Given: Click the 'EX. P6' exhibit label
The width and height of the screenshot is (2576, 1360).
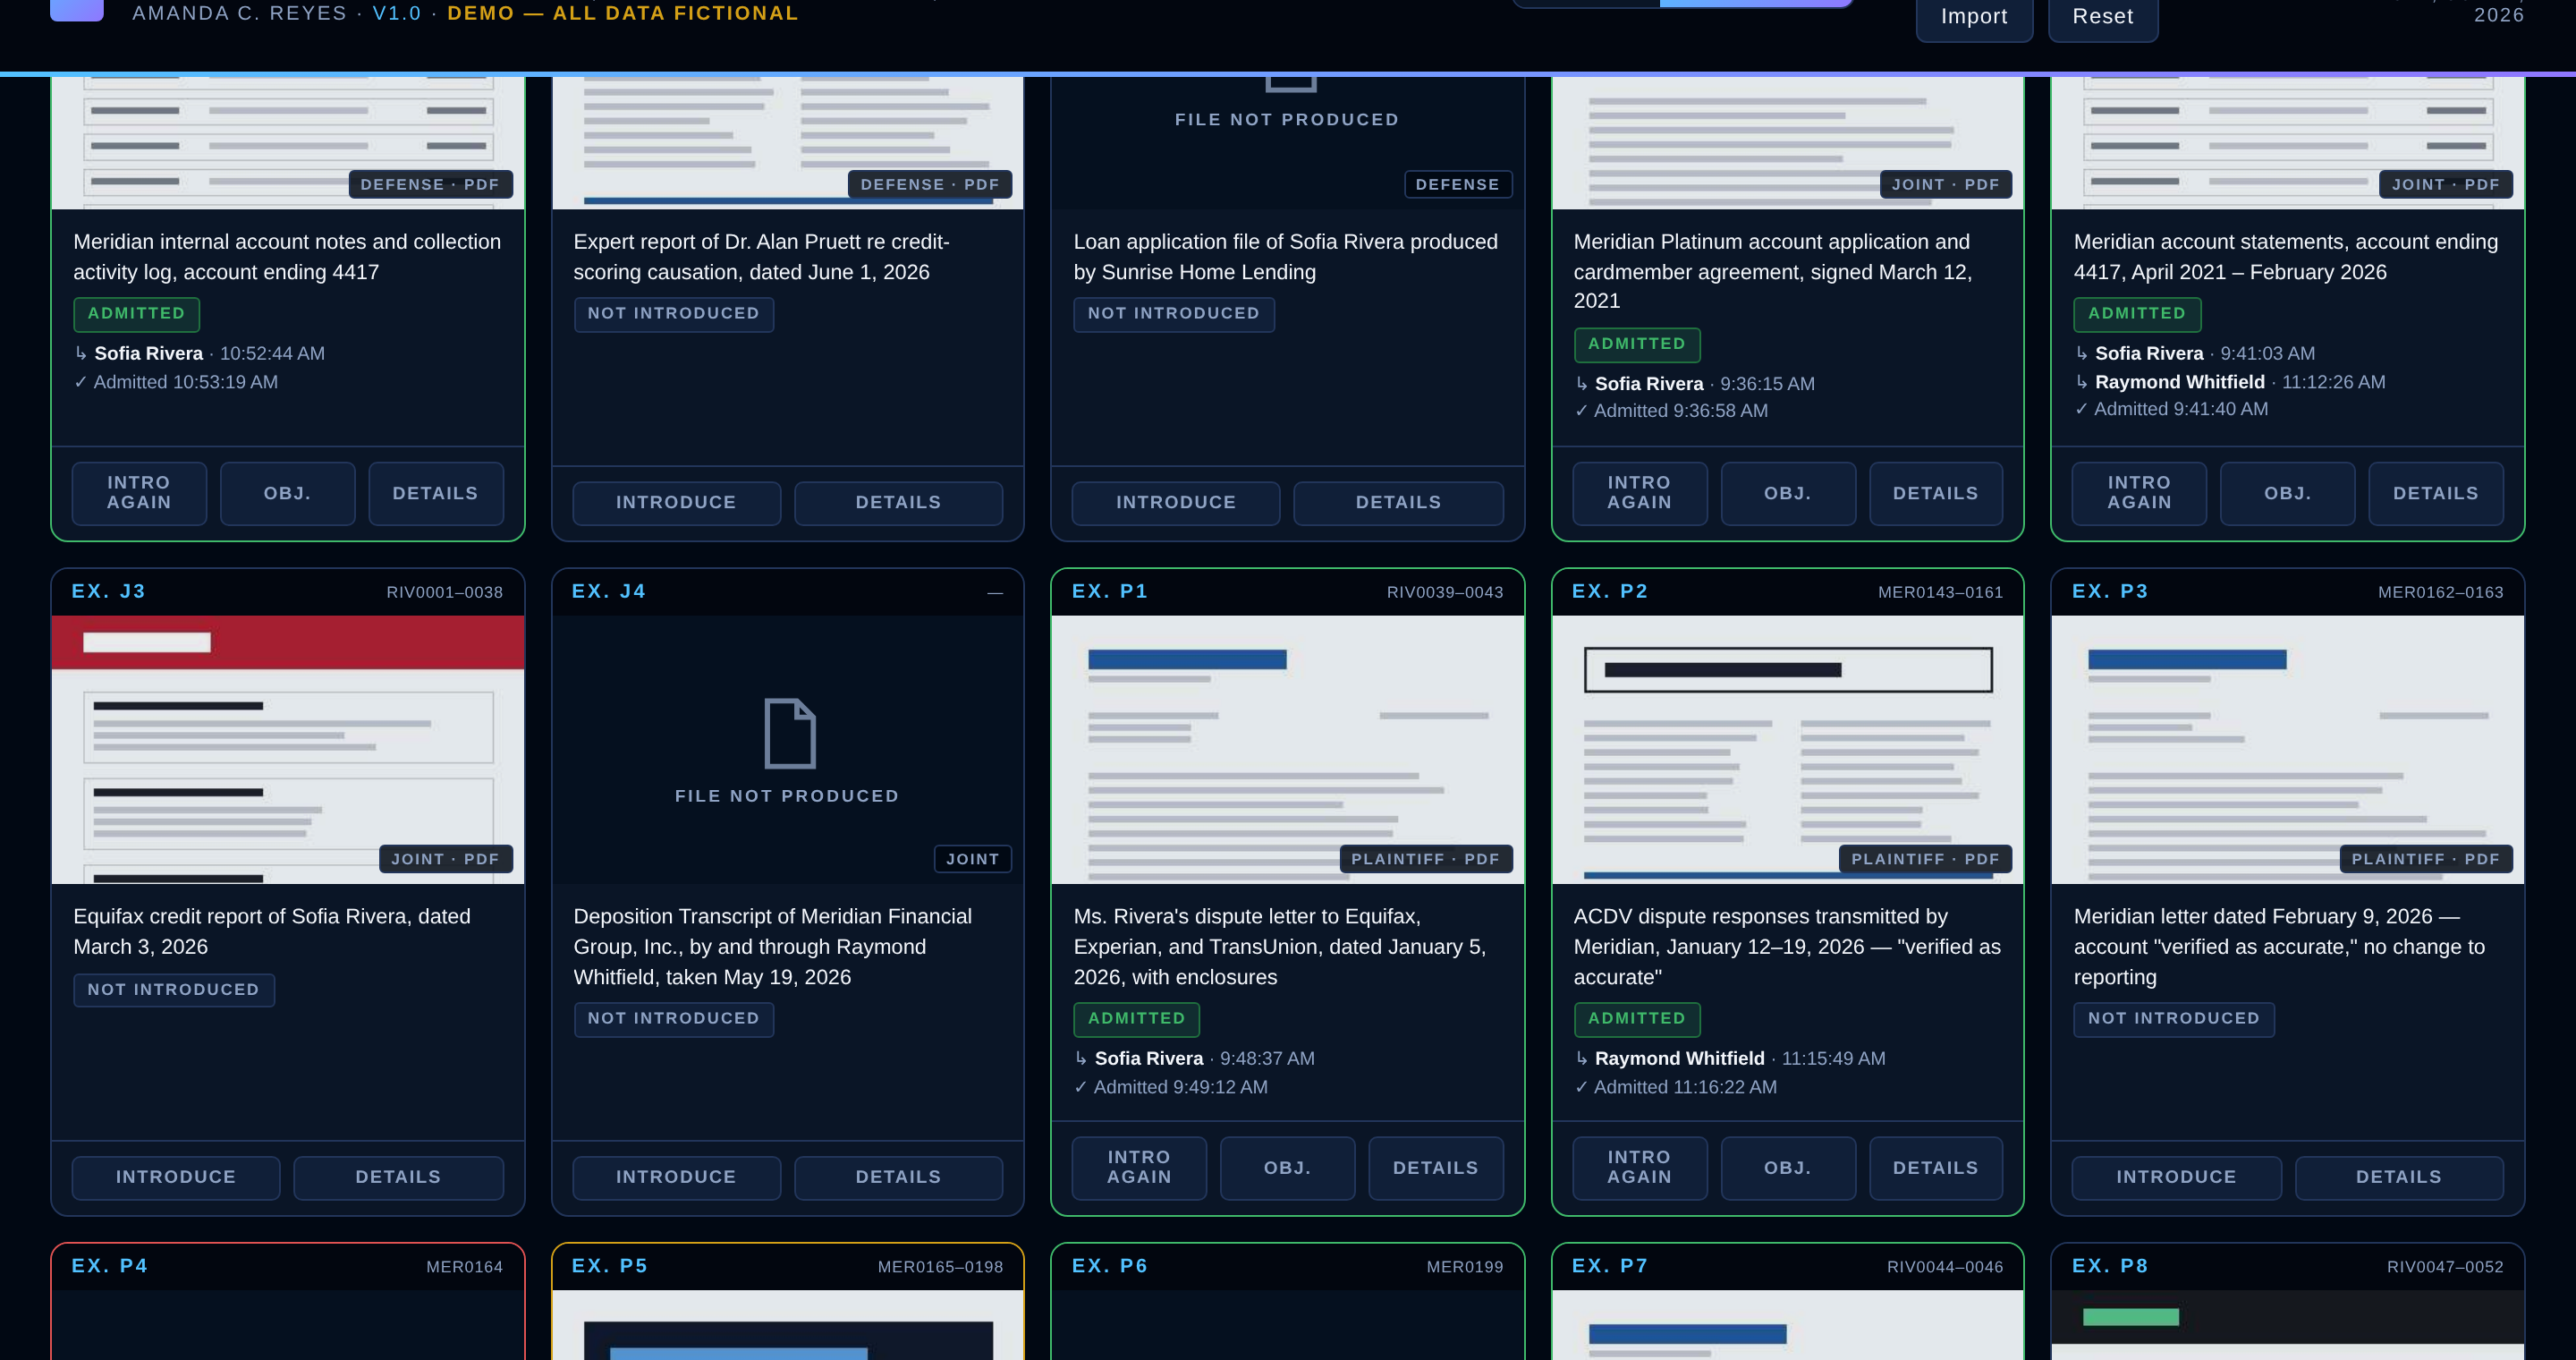Looking at the screenshot, I should click(x=1110, y=1266).
